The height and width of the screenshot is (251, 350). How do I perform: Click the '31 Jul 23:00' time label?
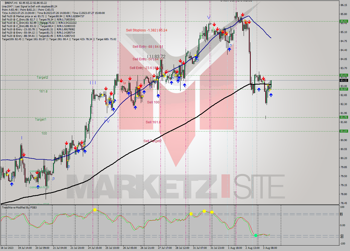217,248
